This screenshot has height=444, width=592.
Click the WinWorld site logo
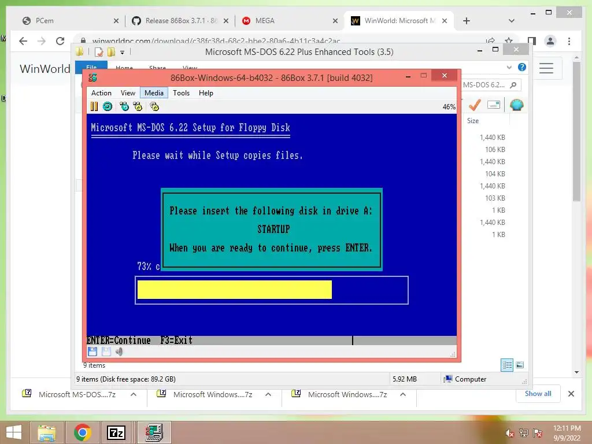point(45,69)
